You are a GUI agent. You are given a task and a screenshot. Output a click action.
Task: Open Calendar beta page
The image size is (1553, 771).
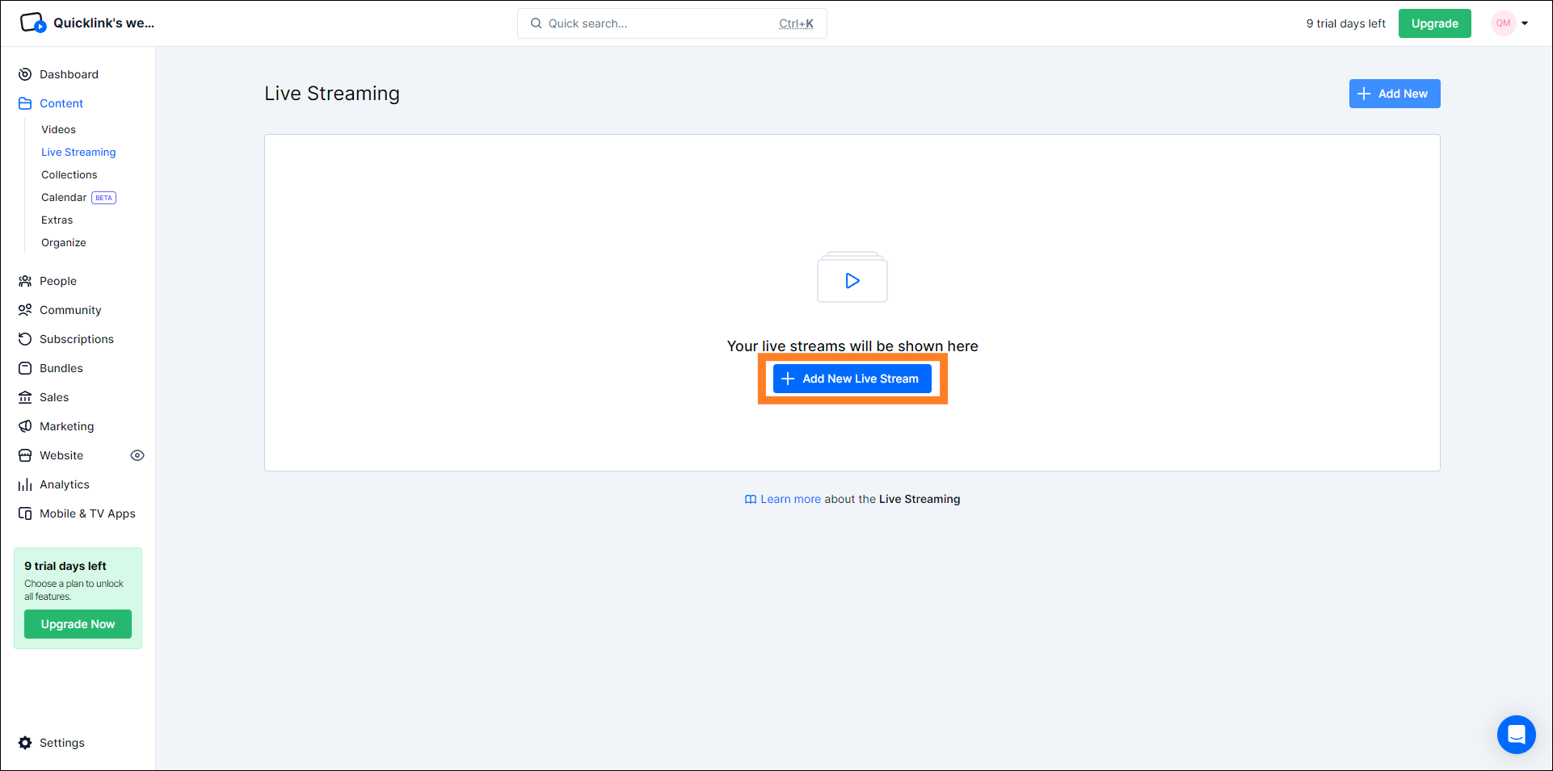tap(64, 197)
